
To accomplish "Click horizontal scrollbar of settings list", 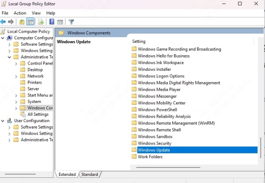I will (x=168, y=168).
